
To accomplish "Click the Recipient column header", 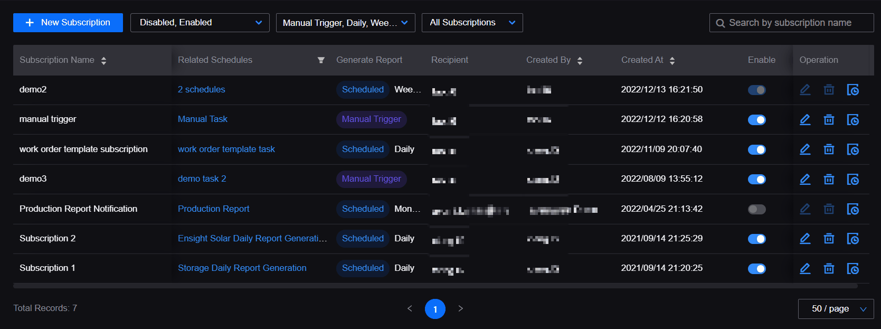I will pyautogui.click(x=450, y=60).
